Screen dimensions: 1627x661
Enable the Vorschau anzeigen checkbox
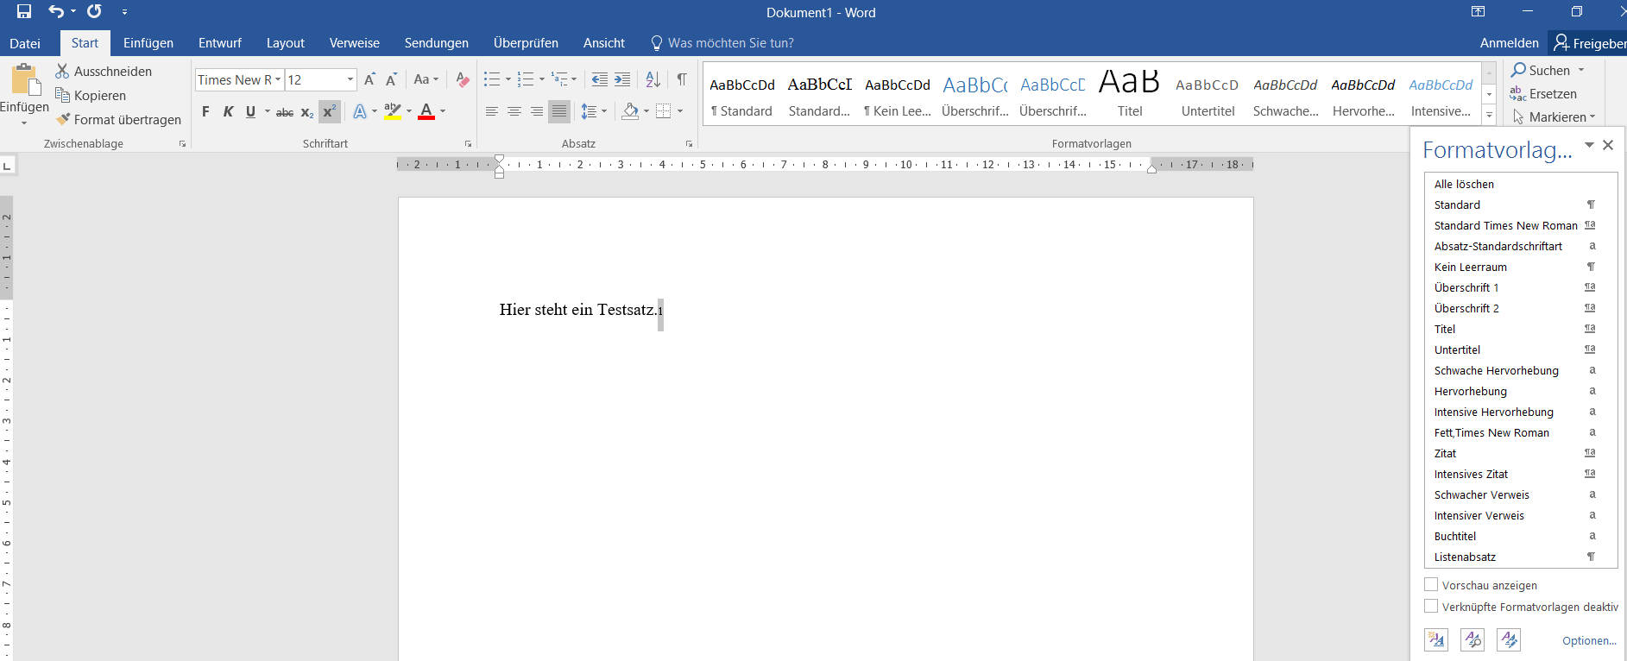click(x=1431, y=584)
